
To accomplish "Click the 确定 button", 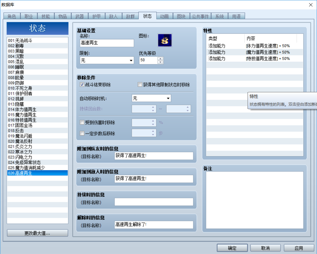I will pos(232,248).
